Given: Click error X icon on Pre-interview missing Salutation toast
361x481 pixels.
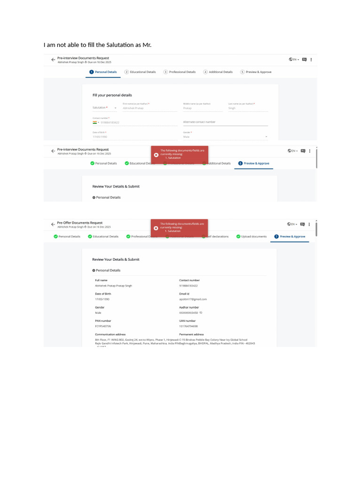Looking at the screenshot, I should [x=156, y=155].
